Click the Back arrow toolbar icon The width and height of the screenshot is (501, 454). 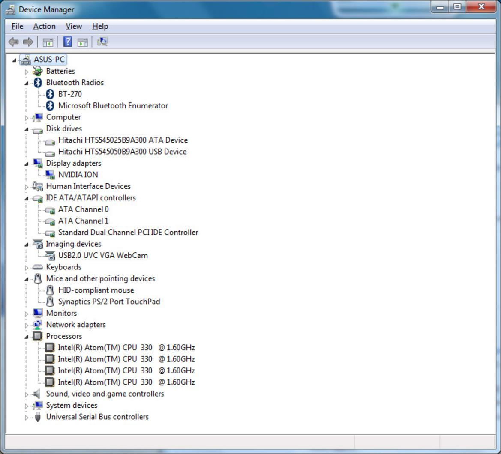tap(13, 42)
